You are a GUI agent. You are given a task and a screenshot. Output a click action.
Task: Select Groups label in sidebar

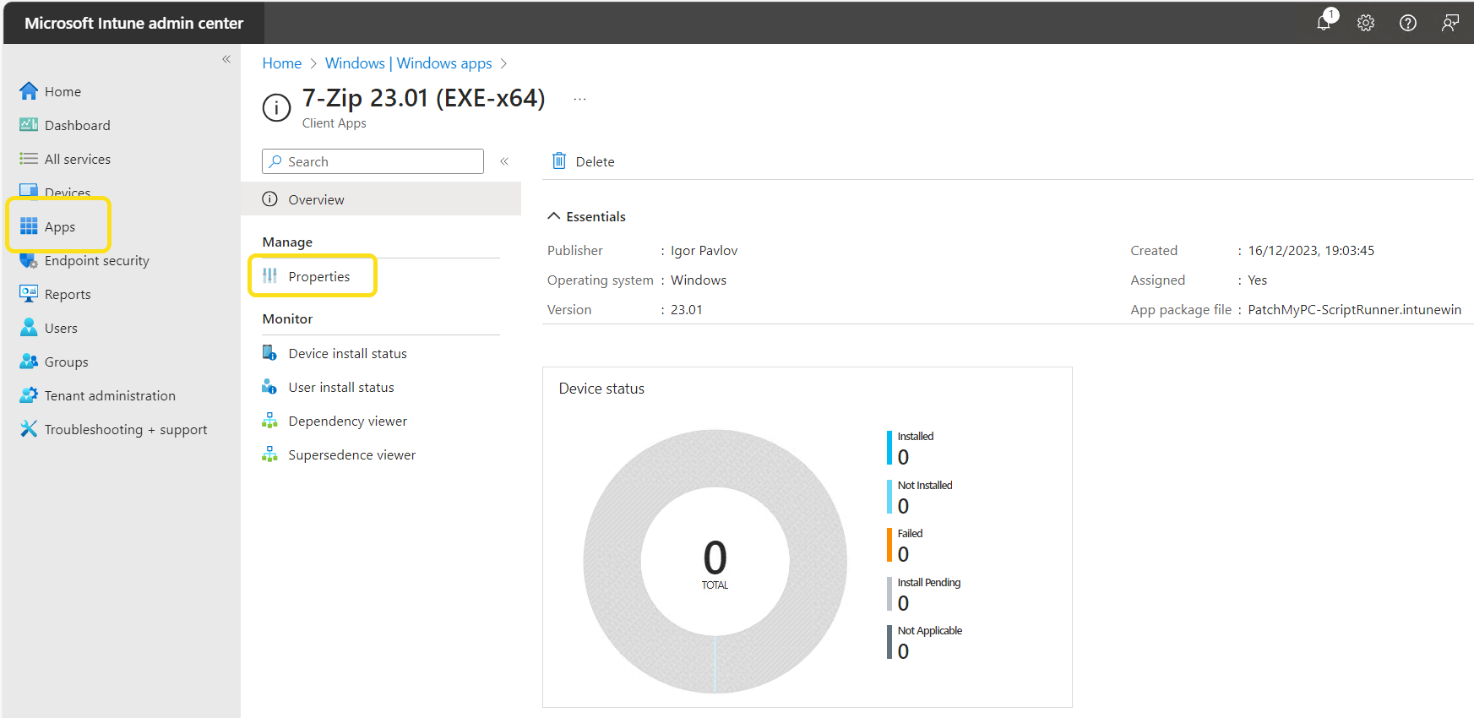(67, 362)
